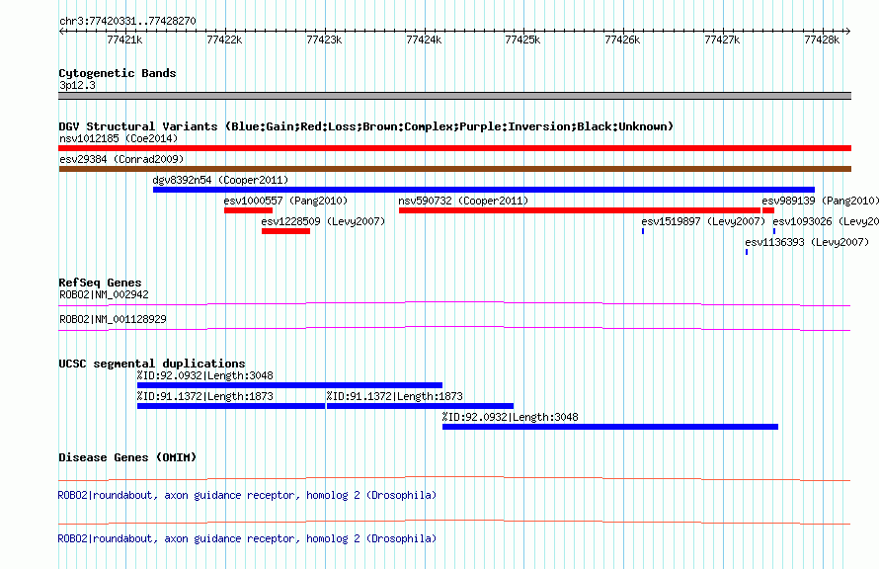Screen dimensions: 879x569
Task: Click the esv1136393 (Levy2007) label
Action: [807, 242]
